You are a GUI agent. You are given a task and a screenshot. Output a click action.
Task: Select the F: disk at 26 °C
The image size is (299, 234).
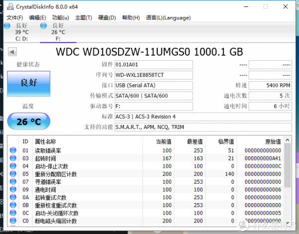click(x=58, y=32)
